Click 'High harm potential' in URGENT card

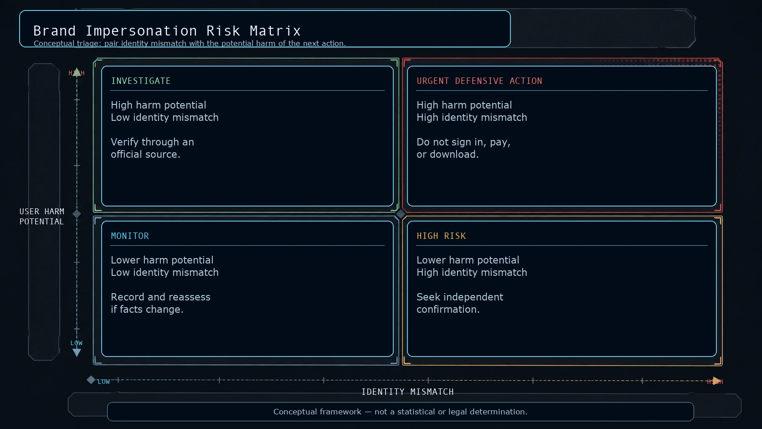coord(464,105)
